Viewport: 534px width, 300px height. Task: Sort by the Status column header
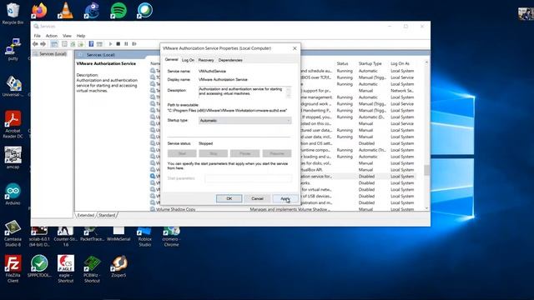[343, 63]
